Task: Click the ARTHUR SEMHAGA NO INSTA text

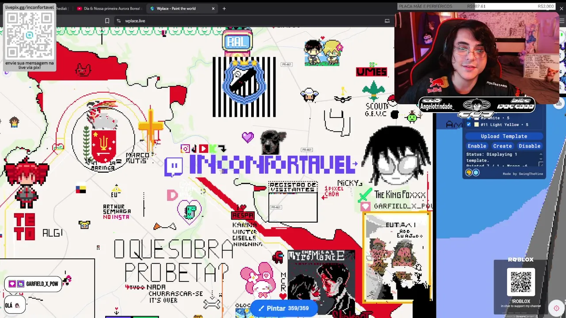Action: 116,212
